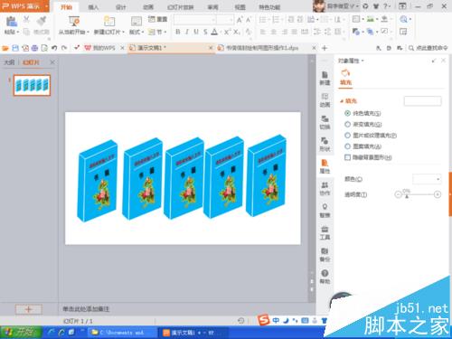Open the Insert (插入) ribbon tab

(x=93, y=7)
